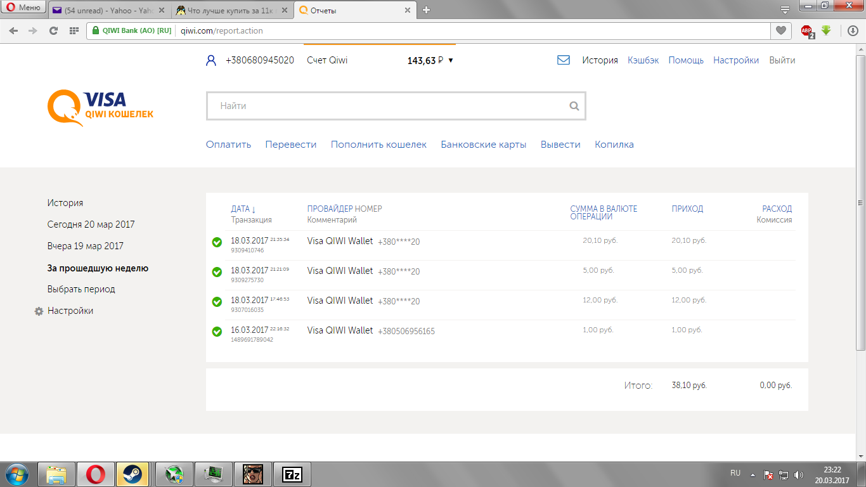This screenshot has width=866, height=487.
Task: Open the tab menu icon in the title bar
Action: 785,9
